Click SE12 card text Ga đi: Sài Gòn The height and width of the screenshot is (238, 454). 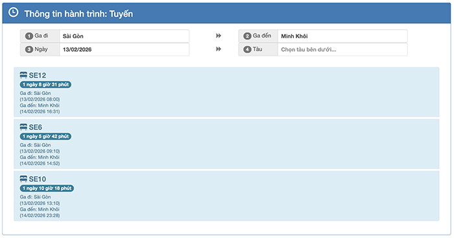(x=35, y=93)
